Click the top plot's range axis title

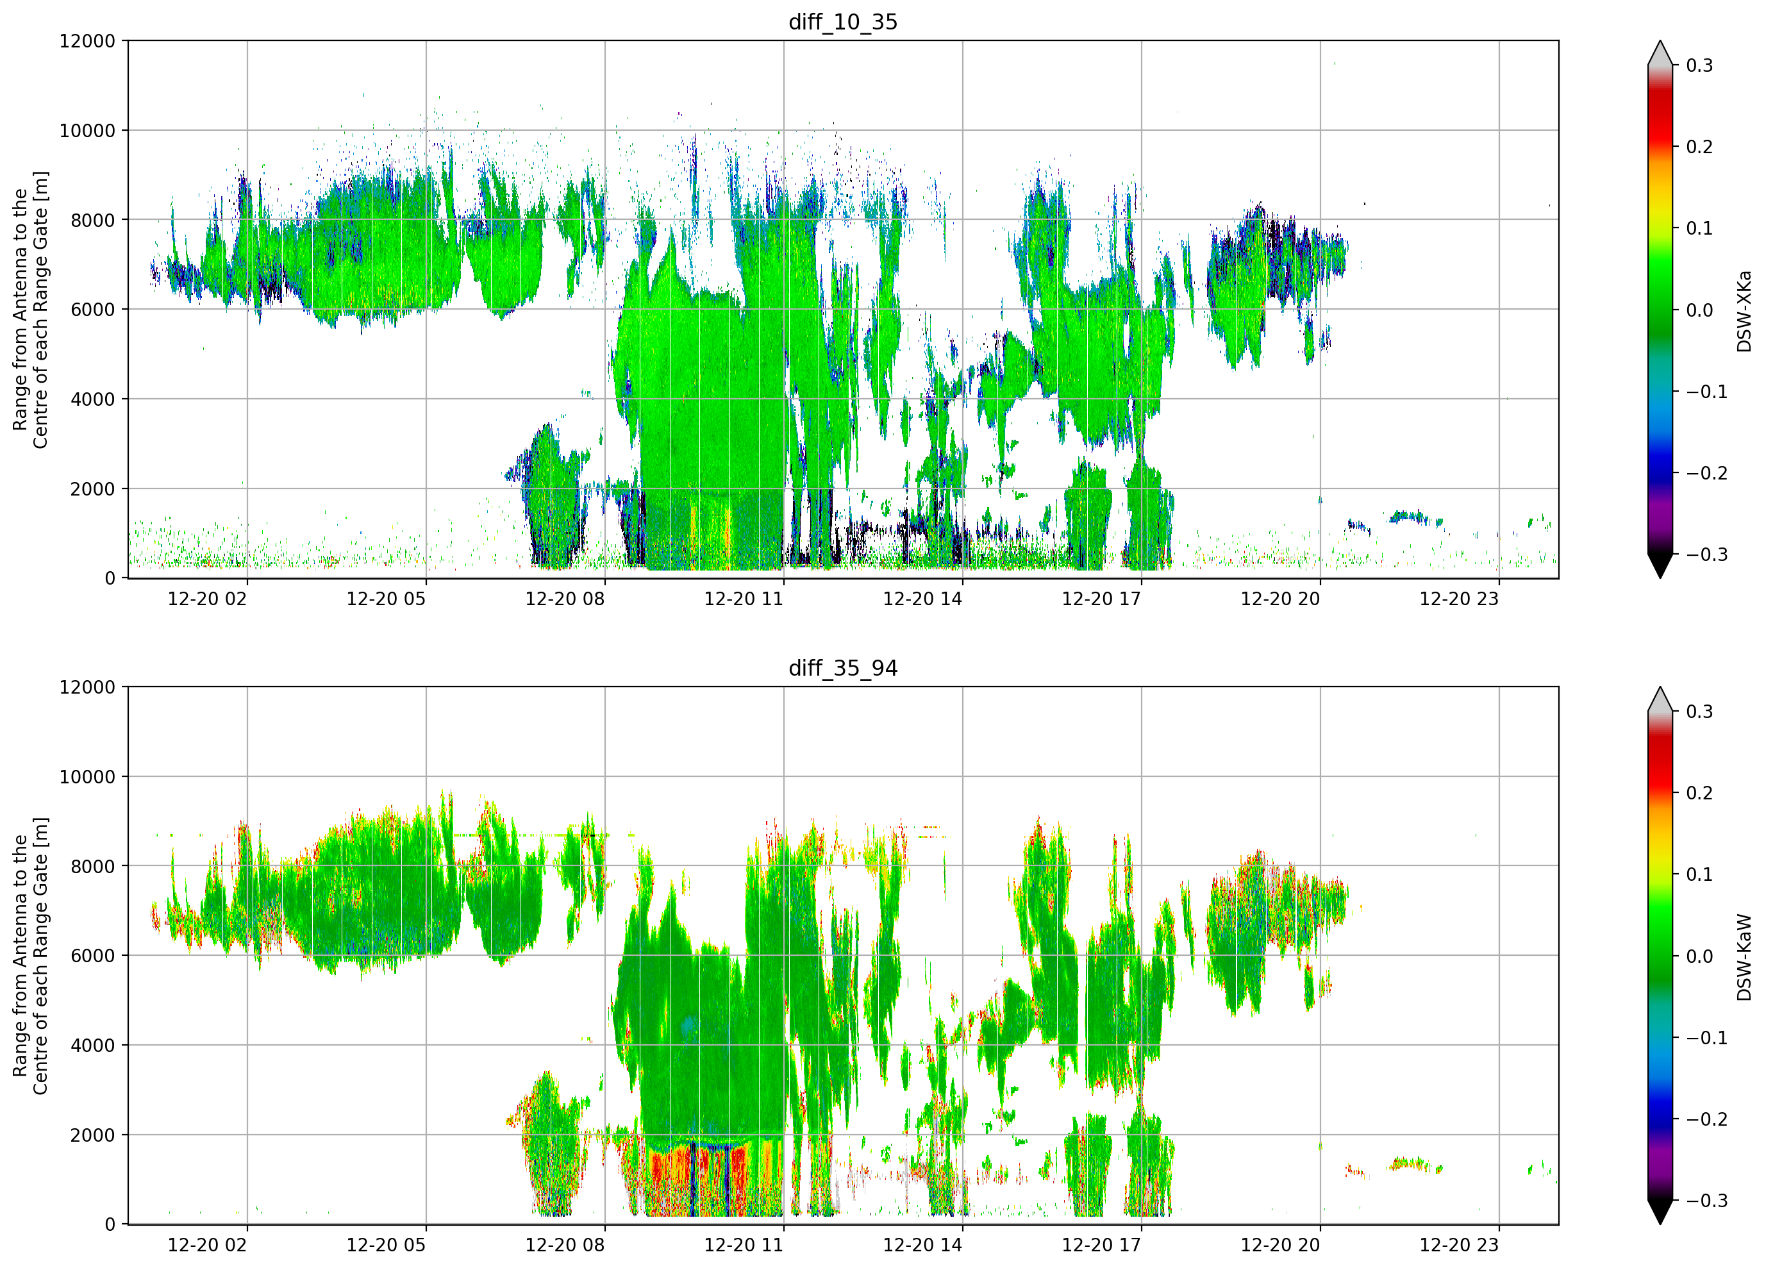pyautogui.click(x=30, y=310)
